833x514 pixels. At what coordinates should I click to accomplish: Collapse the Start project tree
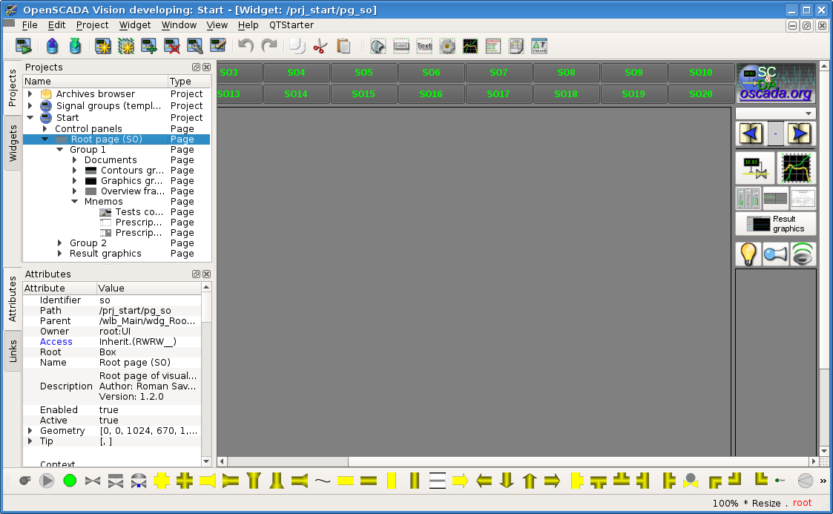coord(30,118)
